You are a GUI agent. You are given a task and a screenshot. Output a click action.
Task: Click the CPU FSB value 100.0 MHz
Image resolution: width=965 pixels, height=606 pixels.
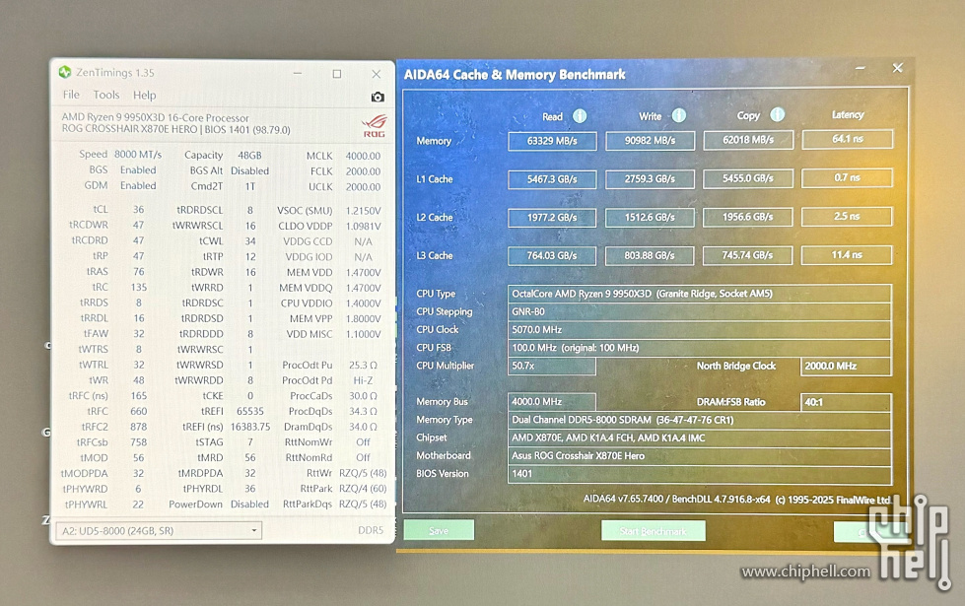[x=700, y=348]
